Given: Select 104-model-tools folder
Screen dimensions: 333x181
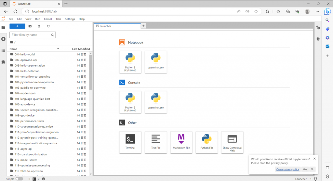Looking at the screenshot, I should 49,93.
